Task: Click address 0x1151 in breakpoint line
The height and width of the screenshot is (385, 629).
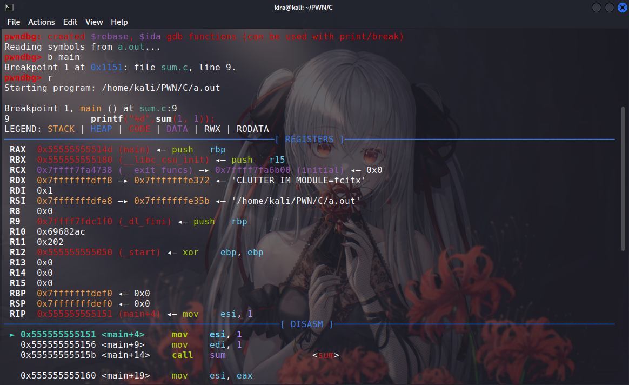Action: tap(106, 68)
